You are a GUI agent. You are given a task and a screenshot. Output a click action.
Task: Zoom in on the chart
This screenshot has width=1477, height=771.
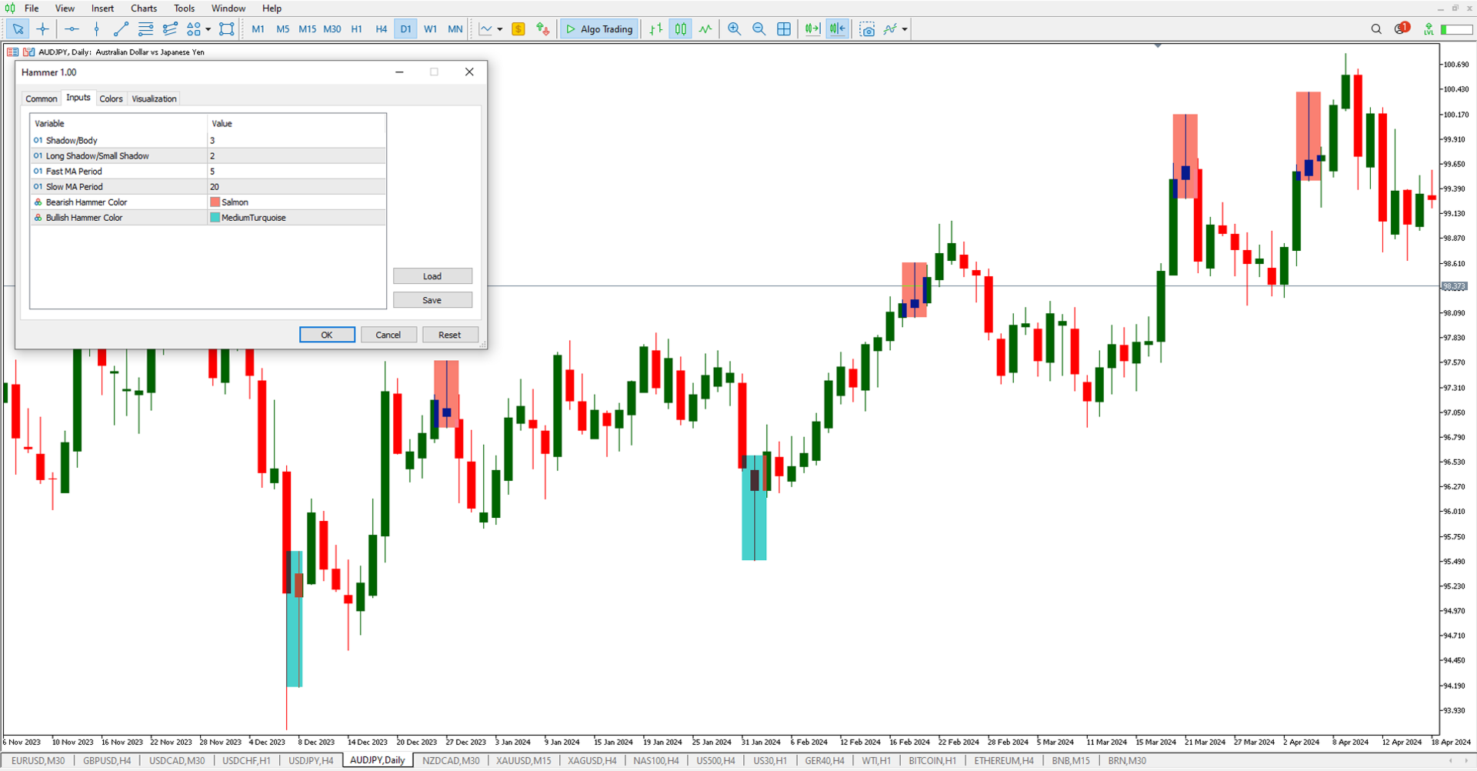[734, 29]
